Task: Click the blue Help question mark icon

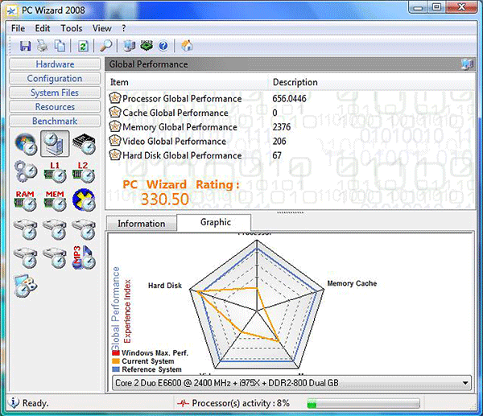Action: pyautogui.click(x=163, y=46)
